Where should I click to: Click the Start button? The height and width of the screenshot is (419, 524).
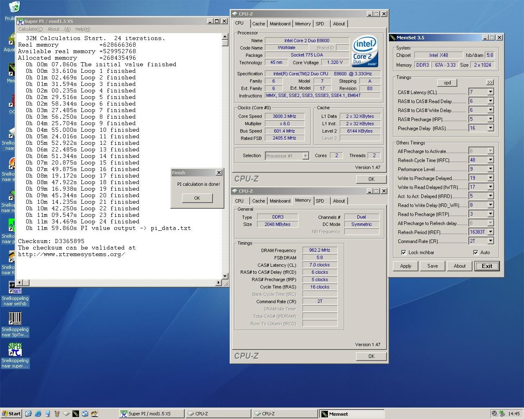pos(11,413)
